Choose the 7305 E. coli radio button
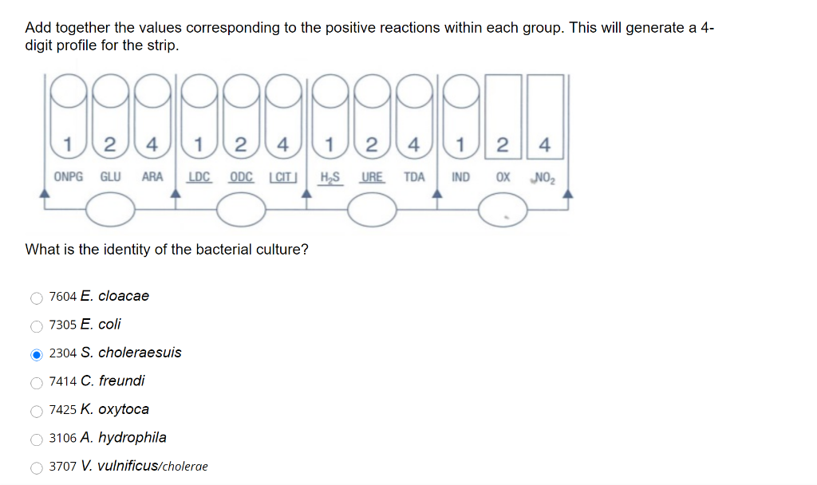Viewport: 817px width, 485px height. tap(36, 325)
